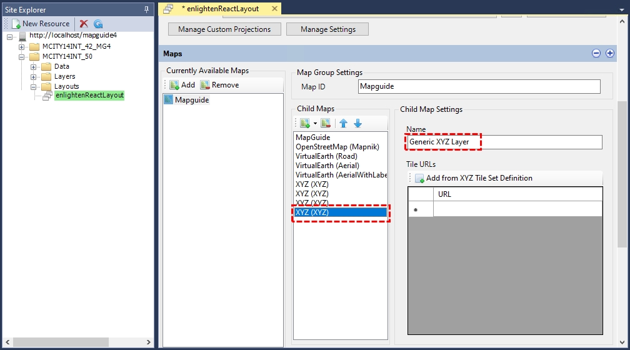
Task: Click the red X delete icon in Site Explorer
Action: [x=84, y=24]
